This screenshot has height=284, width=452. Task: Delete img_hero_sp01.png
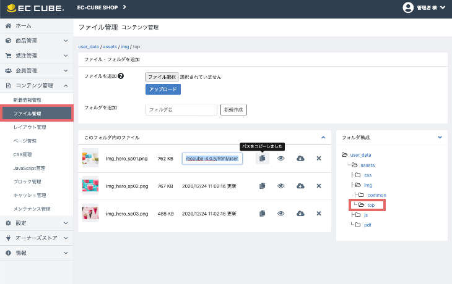click(319, 159)
